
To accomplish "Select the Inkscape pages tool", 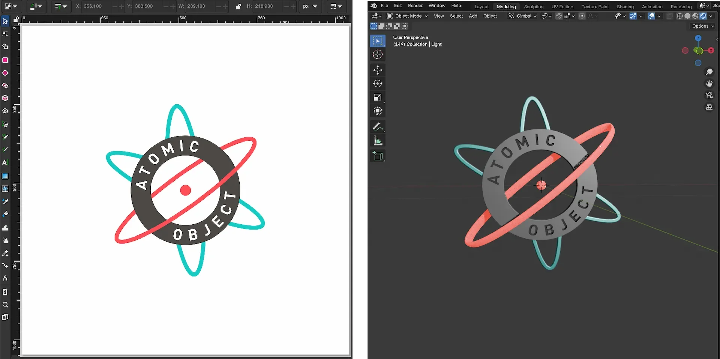I will (5, 317).
